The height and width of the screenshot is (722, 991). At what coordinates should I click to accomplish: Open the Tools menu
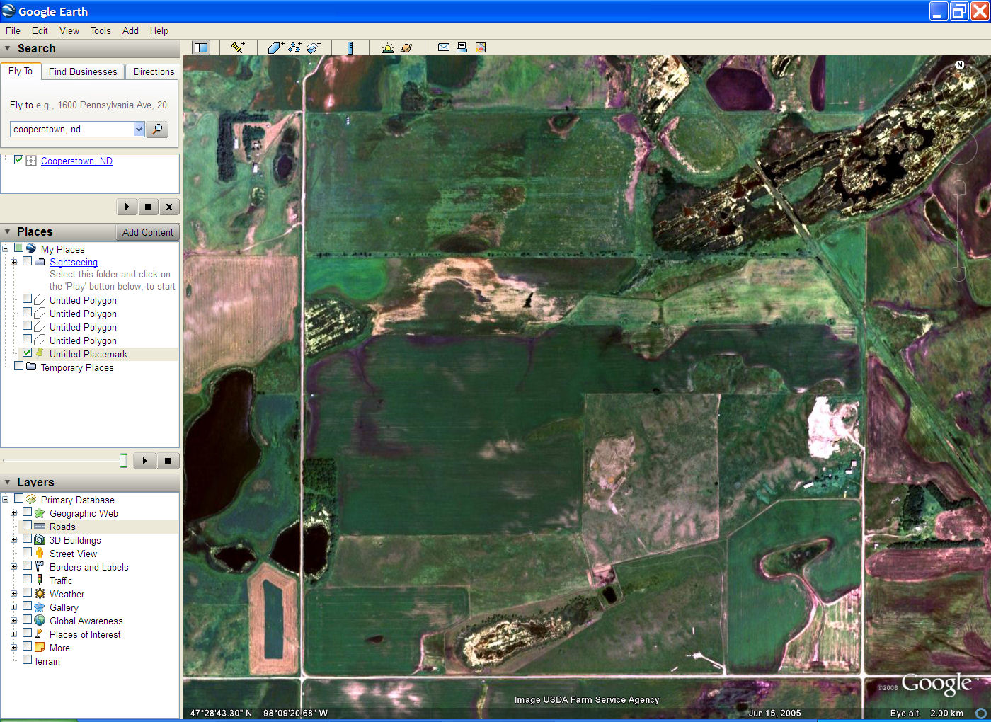click(101, 30)
